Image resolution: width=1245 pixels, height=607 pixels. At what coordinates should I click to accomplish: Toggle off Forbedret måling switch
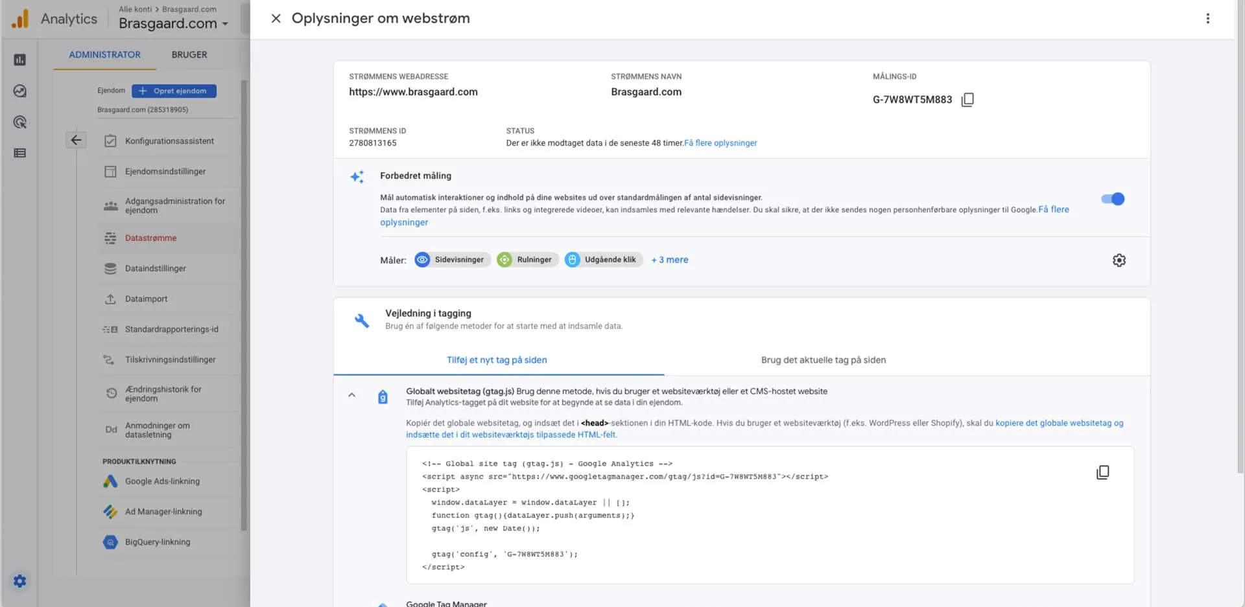pyautogui.click(x=1113, y=199)
